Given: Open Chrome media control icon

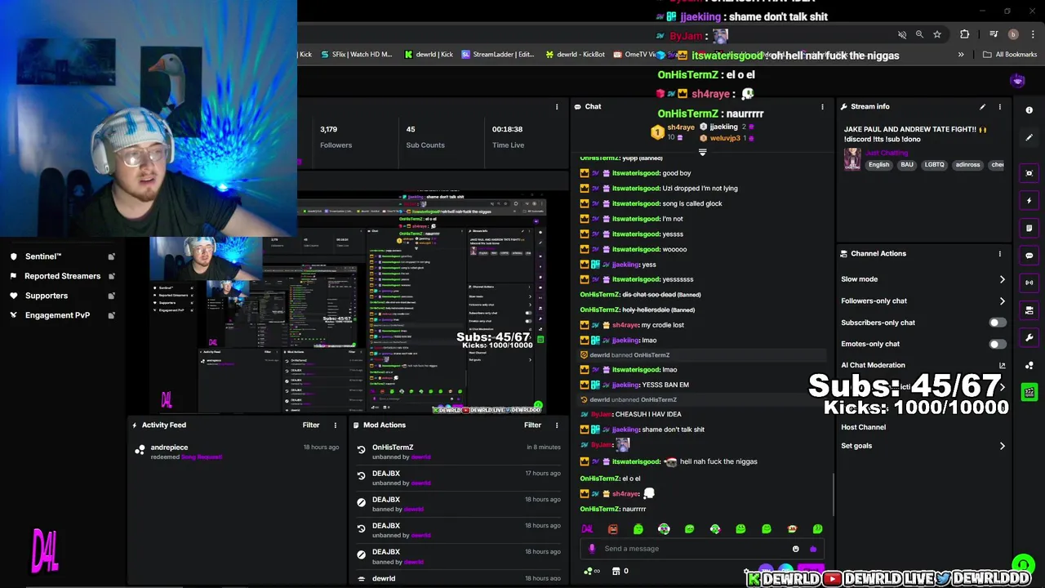Looking at the screenshot, I should (x=994, y=34).
